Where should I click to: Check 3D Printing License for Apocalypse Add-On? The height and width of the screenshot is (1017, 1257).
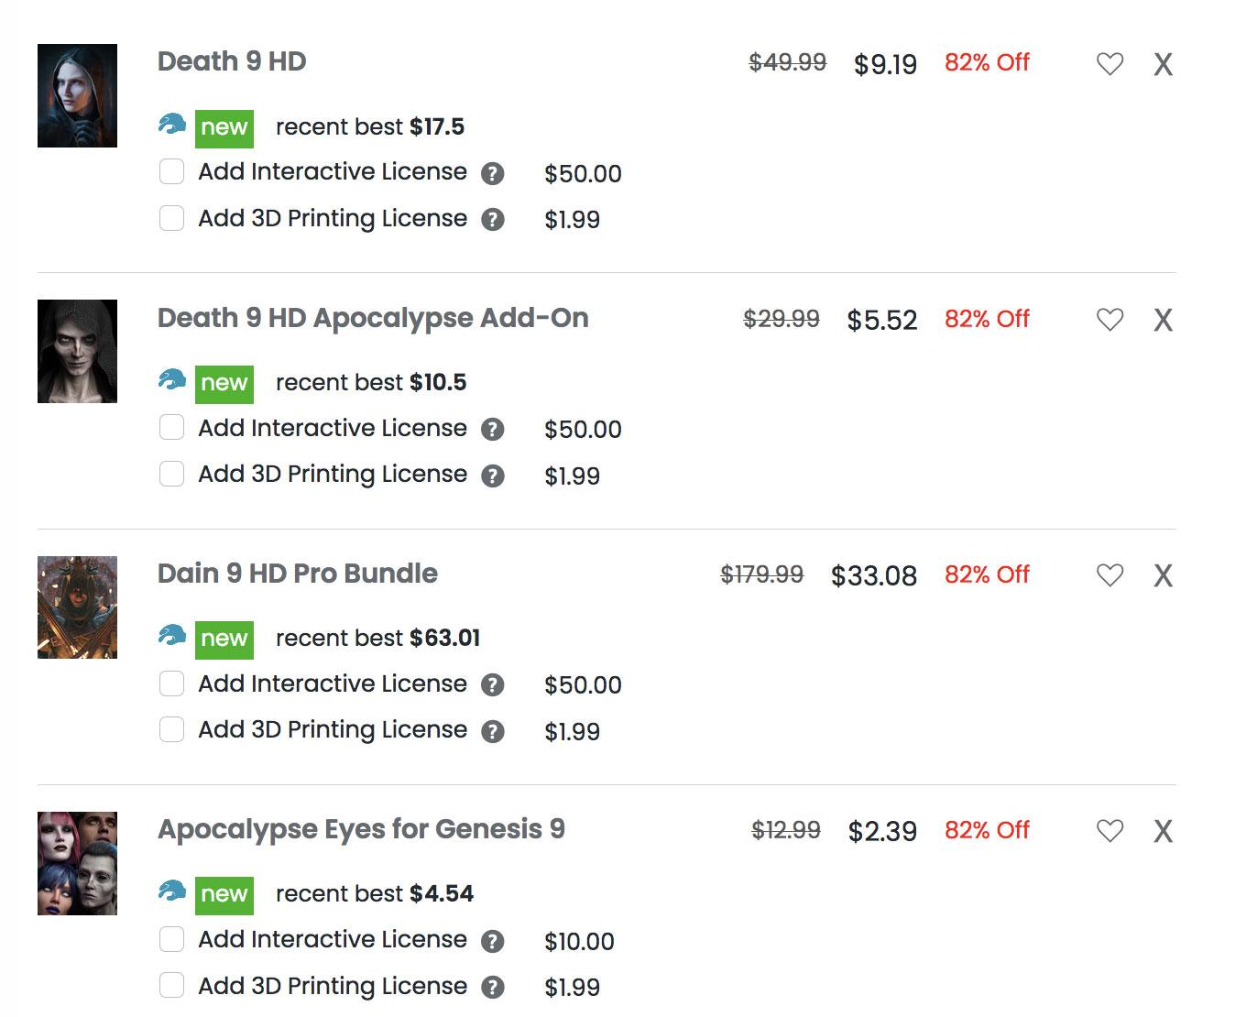pyautogui.click(x=171, y=474)
